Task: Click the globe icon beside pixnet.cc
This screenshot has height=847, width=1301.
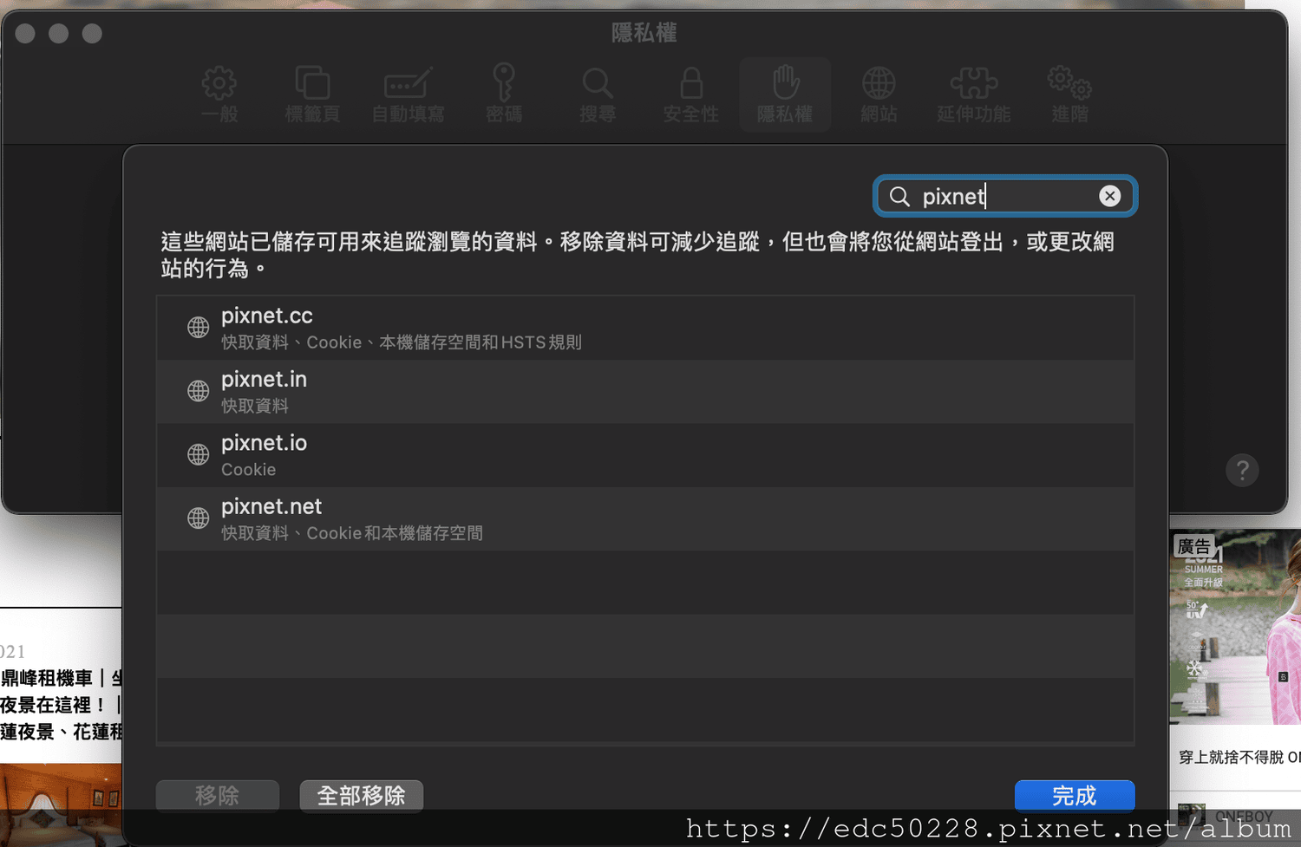Action: pos(199,327)
